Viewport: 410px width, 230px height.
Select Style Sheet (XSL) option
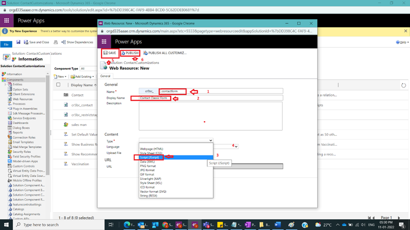[x=151, y=183]
